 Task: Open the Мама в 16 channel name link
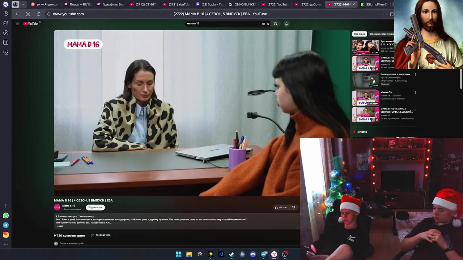(69, 206)
